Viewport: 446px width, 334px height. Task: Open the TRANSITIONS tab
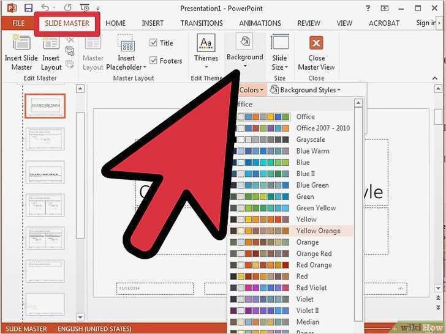coord(202,23)
